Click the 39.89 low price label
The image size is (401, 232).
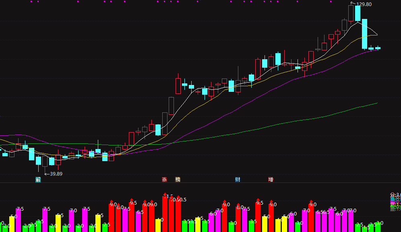56,174
